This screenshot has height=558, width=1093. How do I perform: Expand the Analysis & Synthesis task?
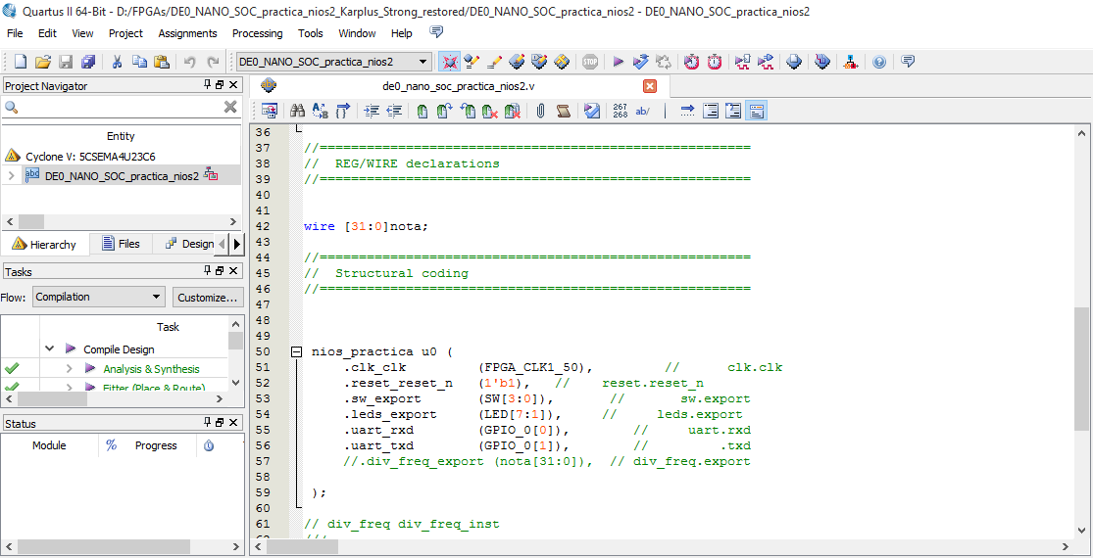tap(69, 369)
